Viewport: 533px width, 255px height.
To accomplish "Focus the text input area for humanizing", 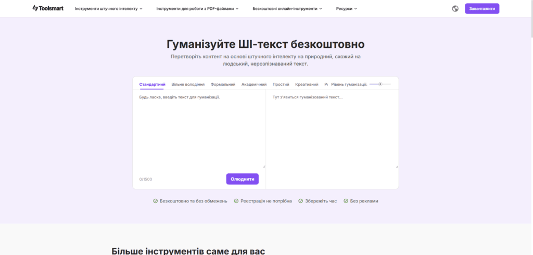I will 199,130.
